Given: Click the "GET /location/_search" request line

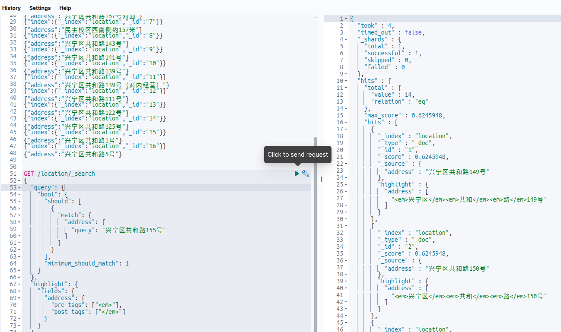Looking at the screenshot, I should pyautogui.click(x=59, y=174).
